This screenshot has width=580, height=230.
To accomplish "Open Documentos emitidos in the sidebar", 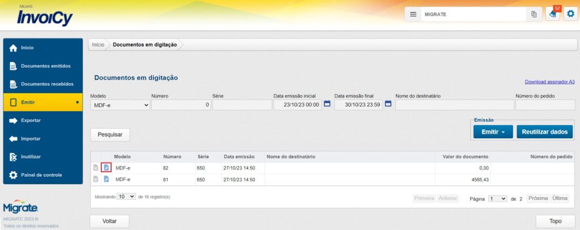I will 45,66.
